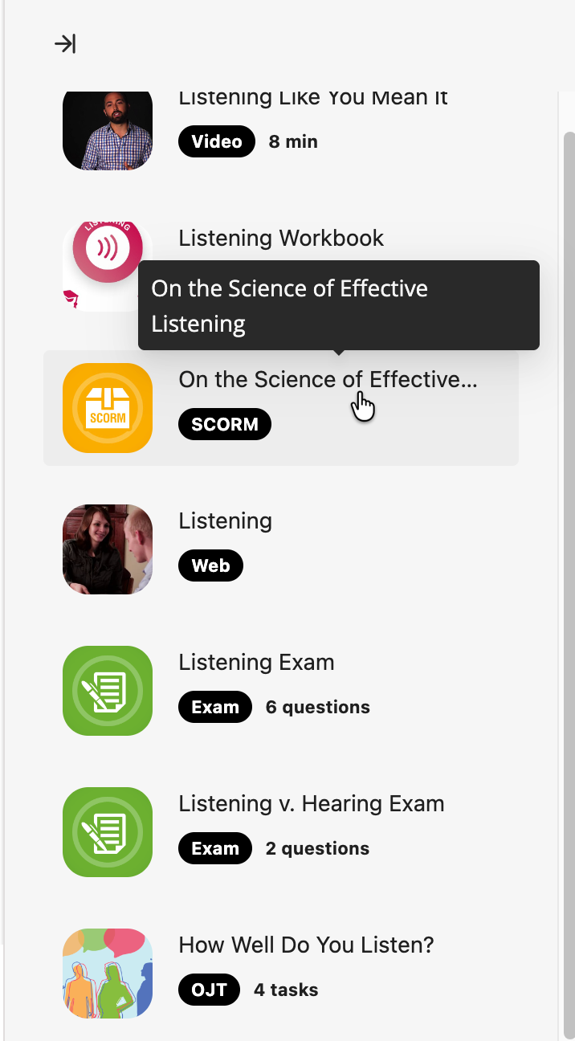Click the collapse sidebar arrow icon
The height and width of the screenshot is (1041, 575).
tap(65, 43)
